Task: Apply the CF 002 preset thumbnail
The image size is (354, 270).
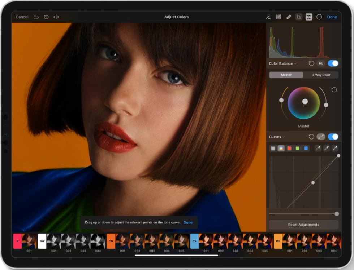Action: [x=221, y=241]
